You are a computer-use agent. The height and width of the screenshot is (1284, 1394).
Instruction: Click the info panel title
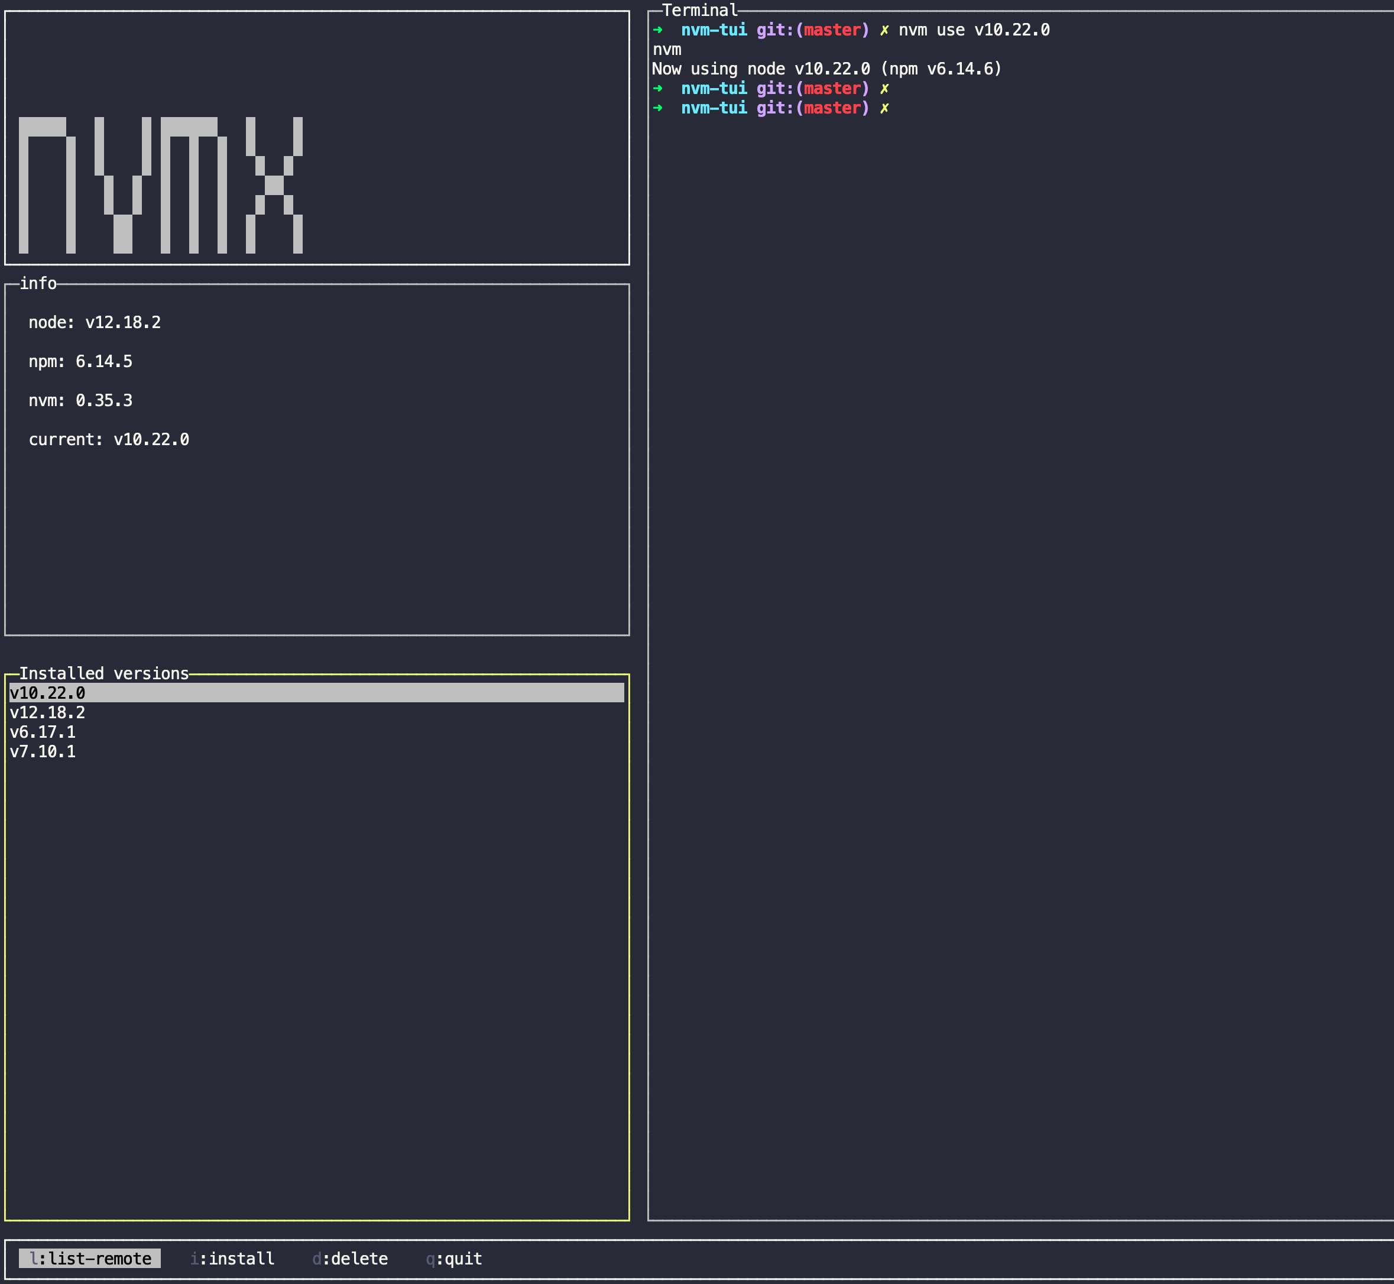coord(37,284)
